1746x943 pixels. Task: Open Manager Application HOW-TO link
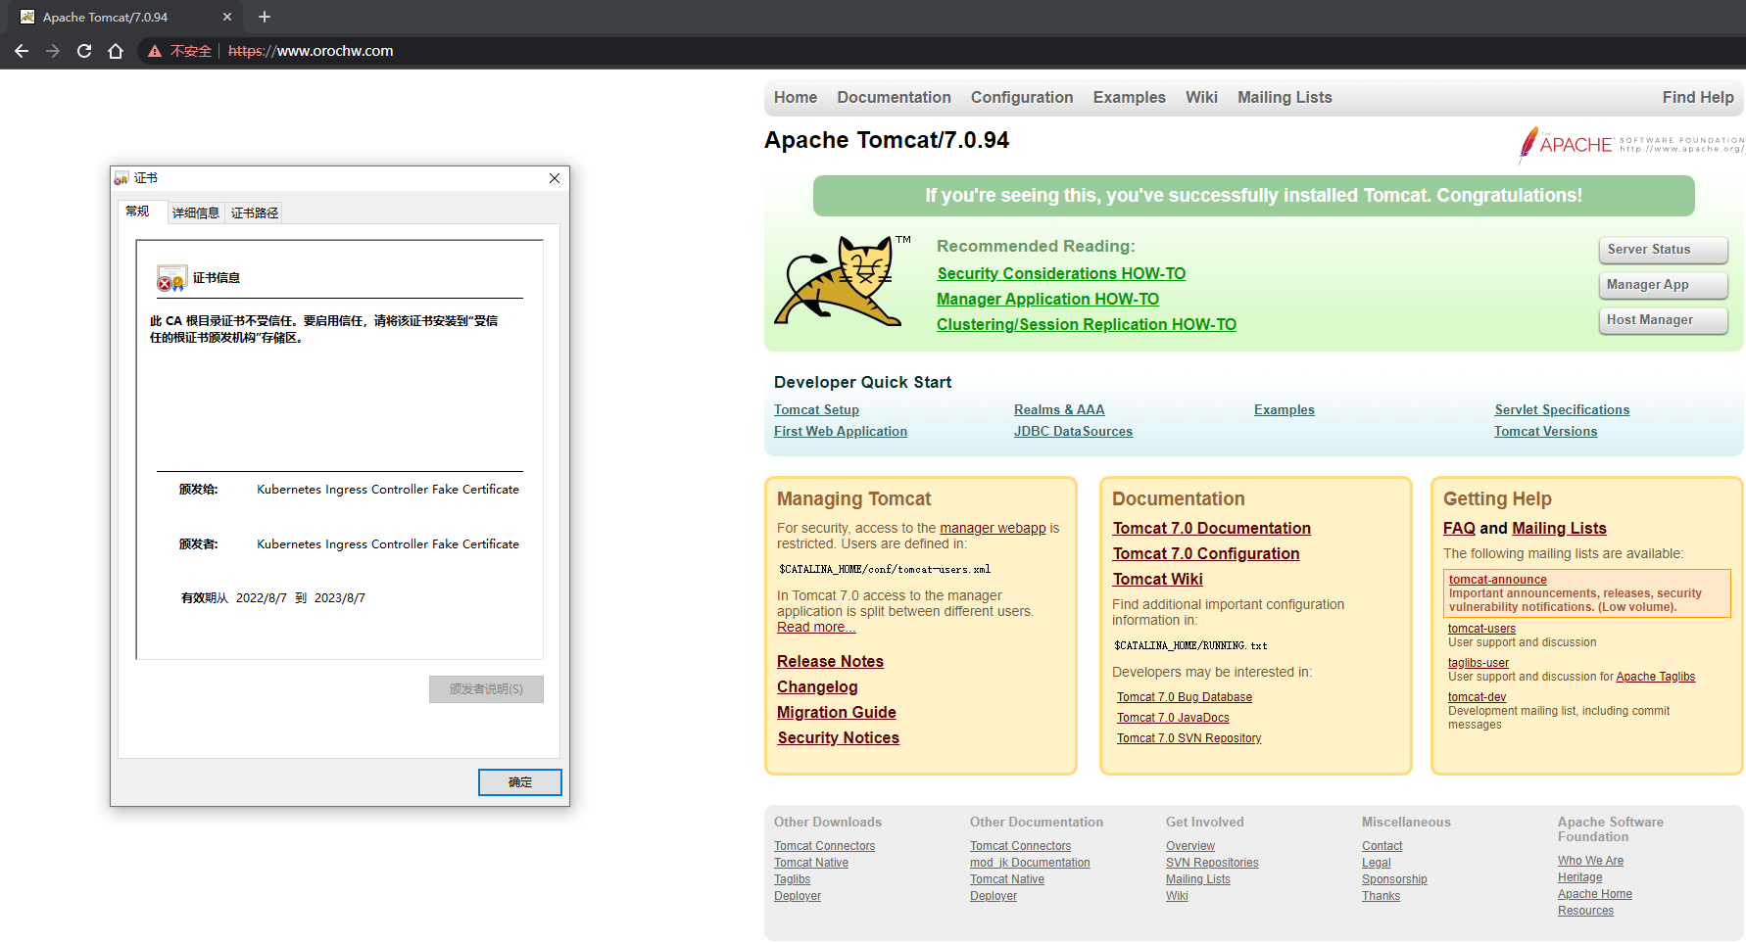click(x=1047, y=299)
